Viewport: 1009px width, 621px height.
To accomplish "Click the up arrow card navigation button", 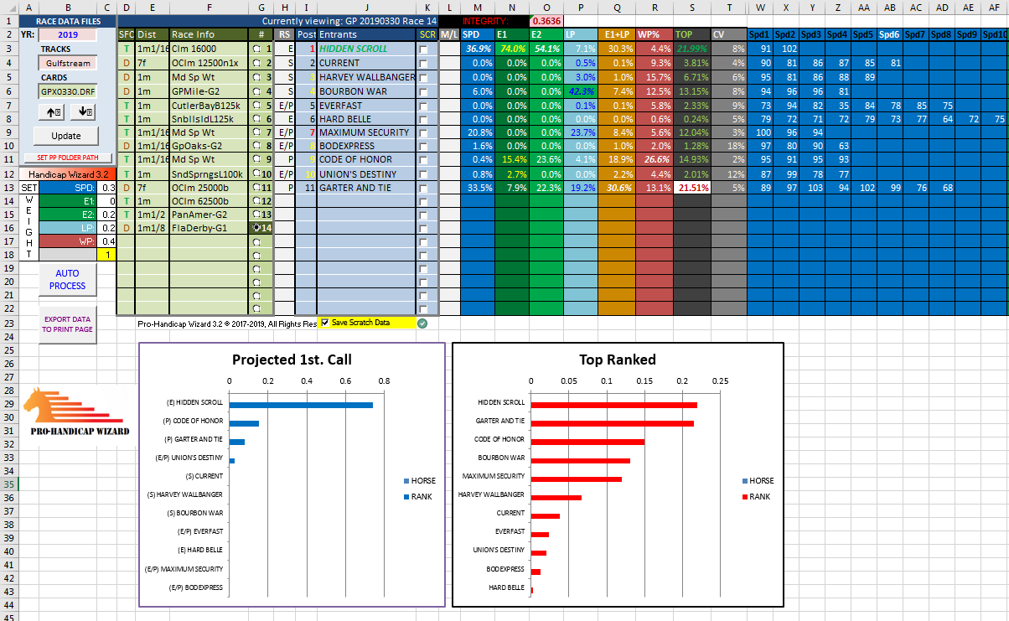I will 54,111.
